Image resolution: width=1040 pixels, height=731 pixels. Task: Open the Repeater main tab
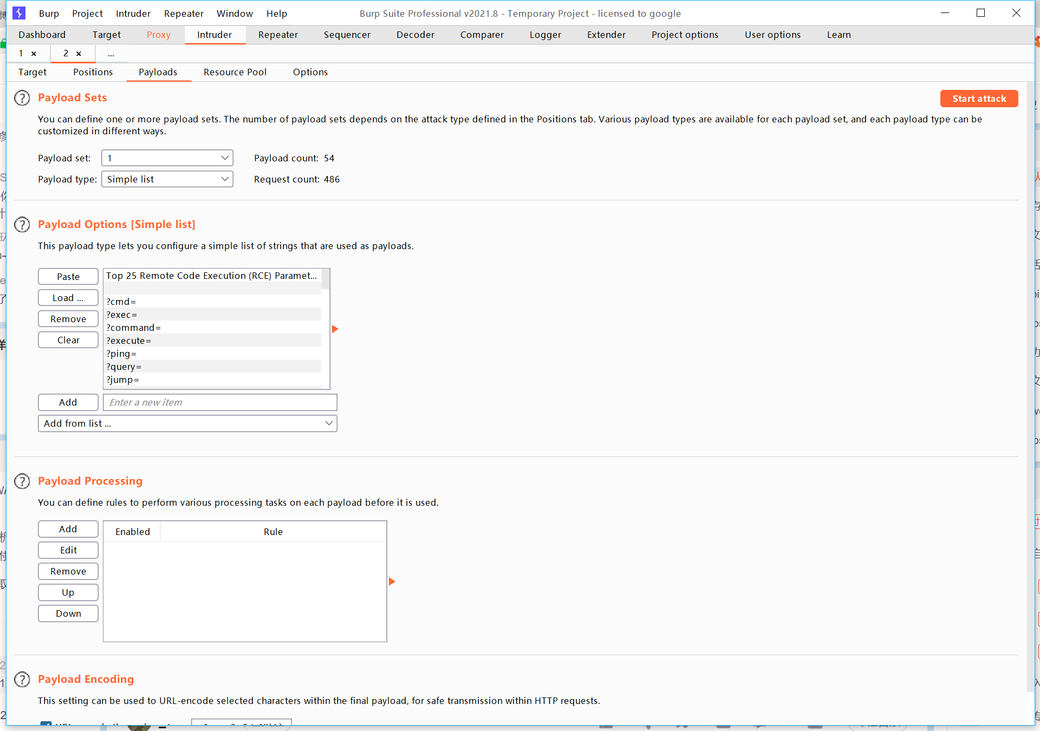(x=278, y=35)
